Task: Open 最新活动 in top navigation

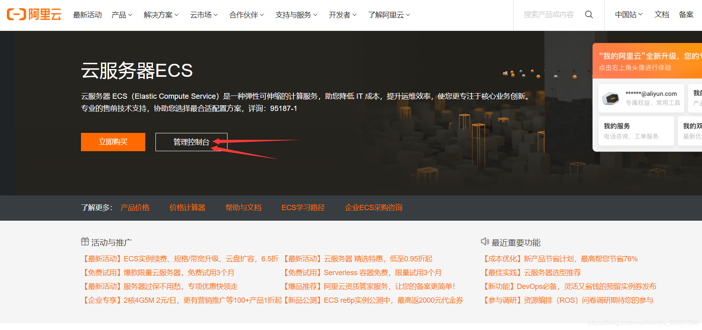Action: tap(87, 15)
